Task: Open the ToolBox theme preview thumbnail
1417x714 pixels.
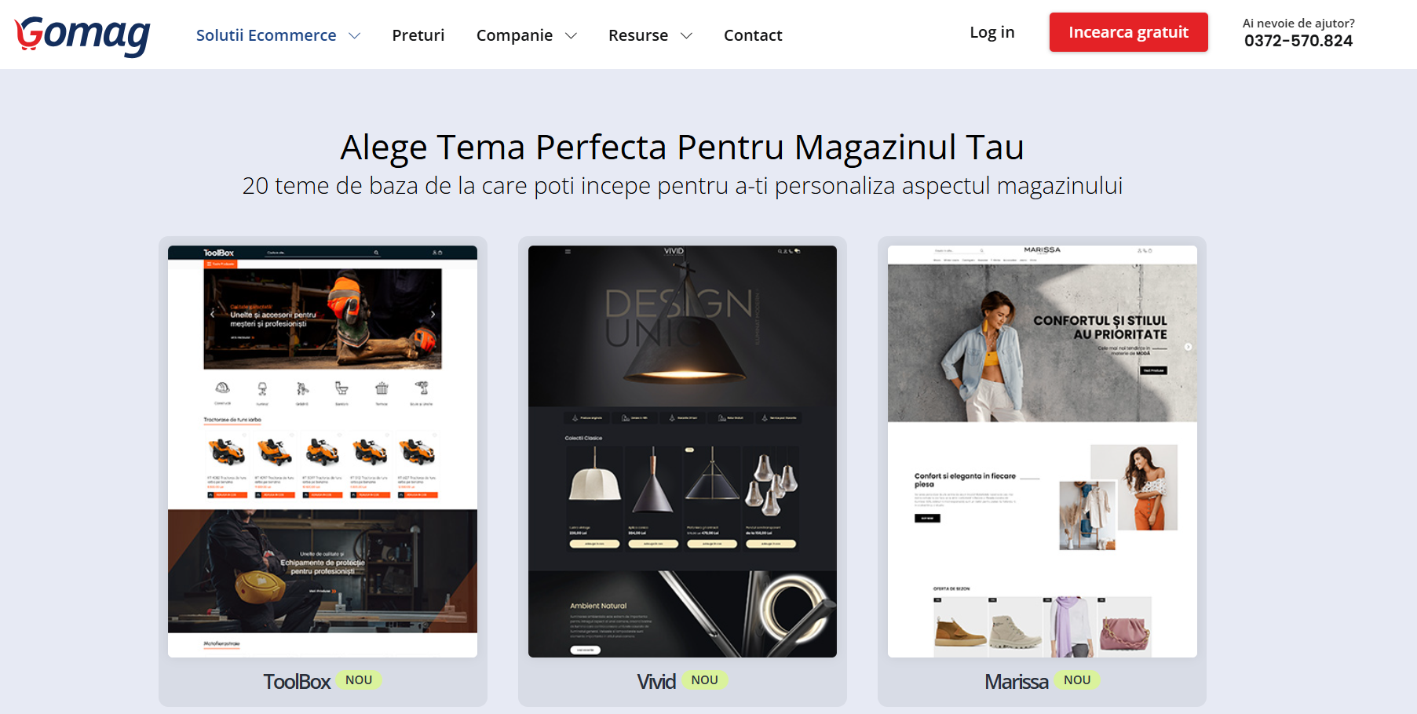Action: tap(323, 451)
